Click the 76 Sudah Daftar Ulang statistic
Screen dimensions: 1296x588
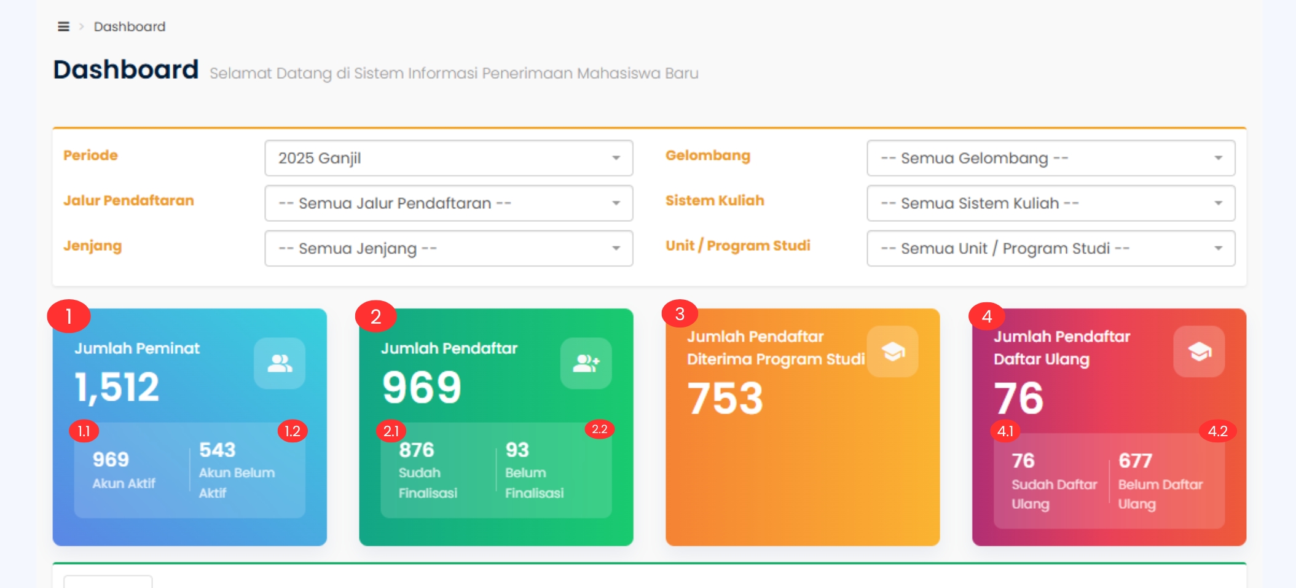[1053, 482]
